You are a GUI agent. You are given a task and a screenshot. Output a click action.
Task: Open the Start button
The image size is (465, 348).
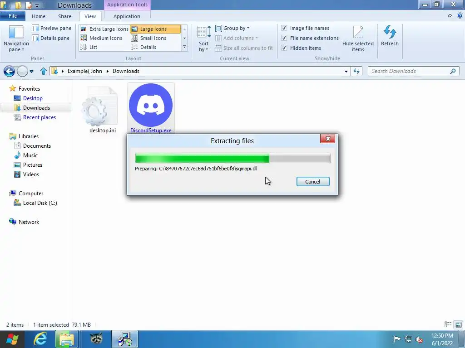point(12,339)
